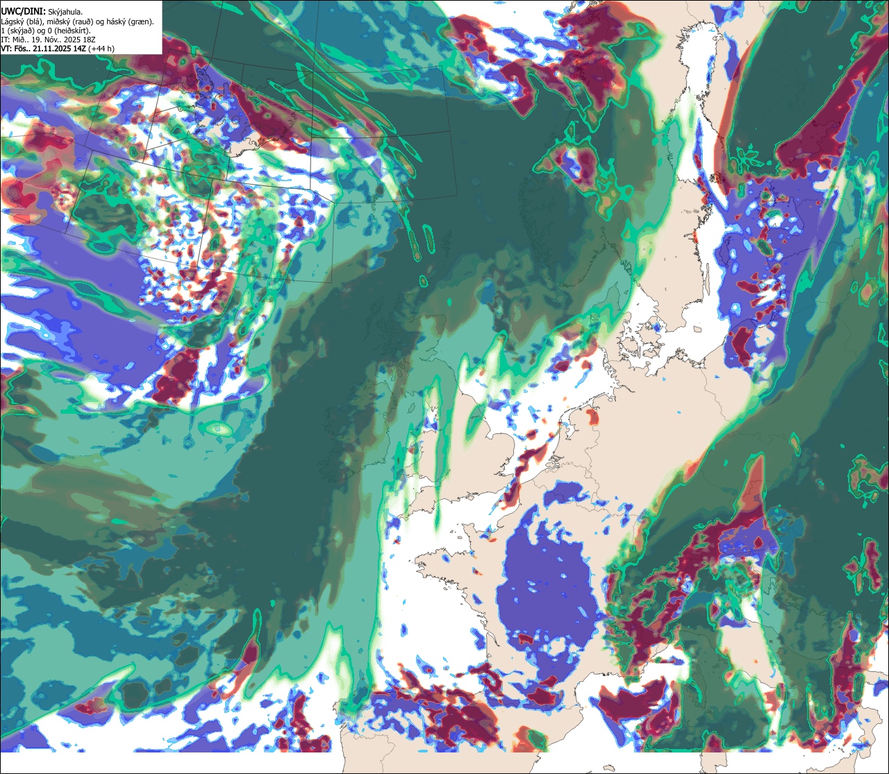The image size is (889, 774).
Task: Click the "Lágský (blá), miðský (rauð) og háský (græn)." line
Action: [x=78, y=21]
